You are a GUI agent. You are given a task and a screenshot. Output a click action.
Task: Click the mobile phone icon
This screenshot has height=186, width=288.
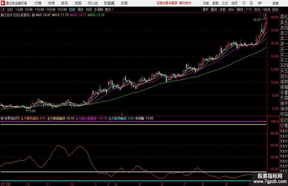(x=251, y=3)
